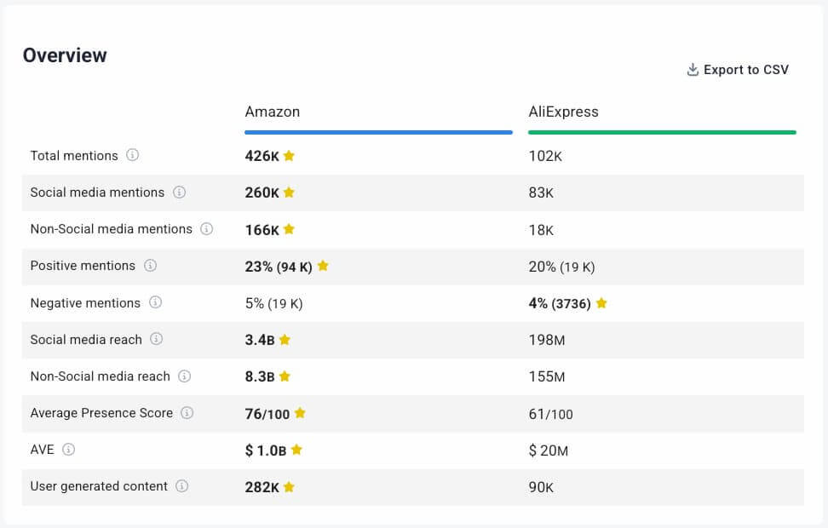Click info icon next to Total mentions

coord(132,155)
